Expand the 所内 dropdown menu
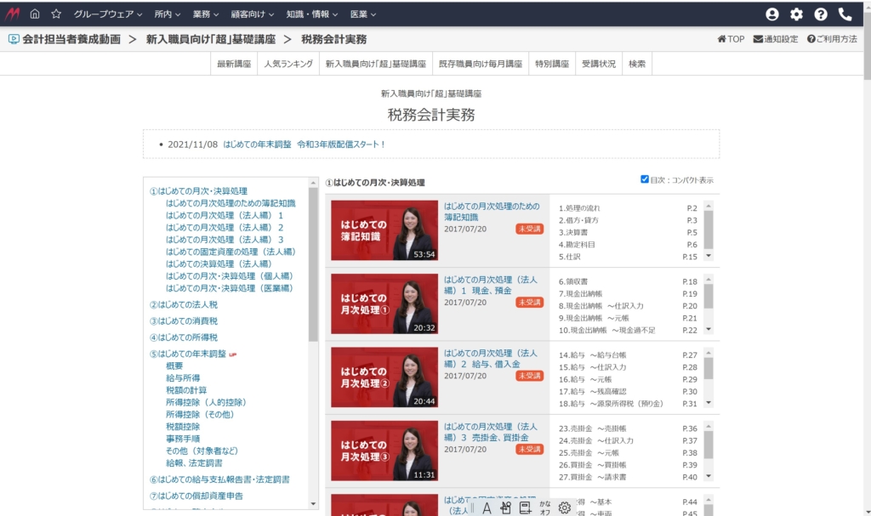 click(x=168, y=14)
